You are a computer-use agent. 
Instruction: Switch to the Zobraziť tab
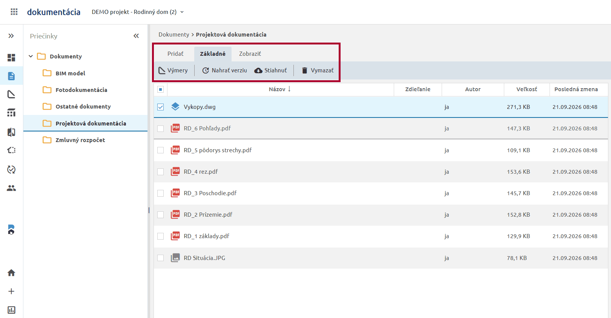[x=250, y=54]
